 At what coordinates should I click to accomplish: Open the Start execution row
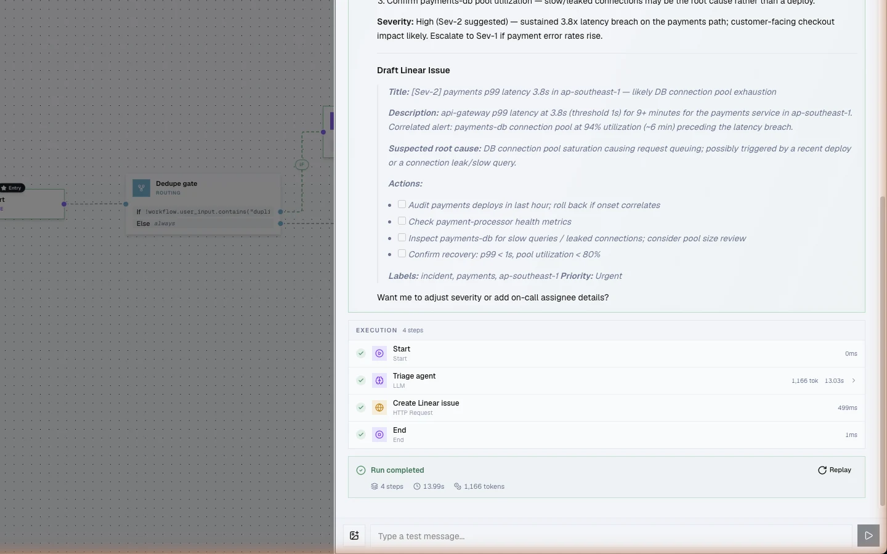pos(607,353)
